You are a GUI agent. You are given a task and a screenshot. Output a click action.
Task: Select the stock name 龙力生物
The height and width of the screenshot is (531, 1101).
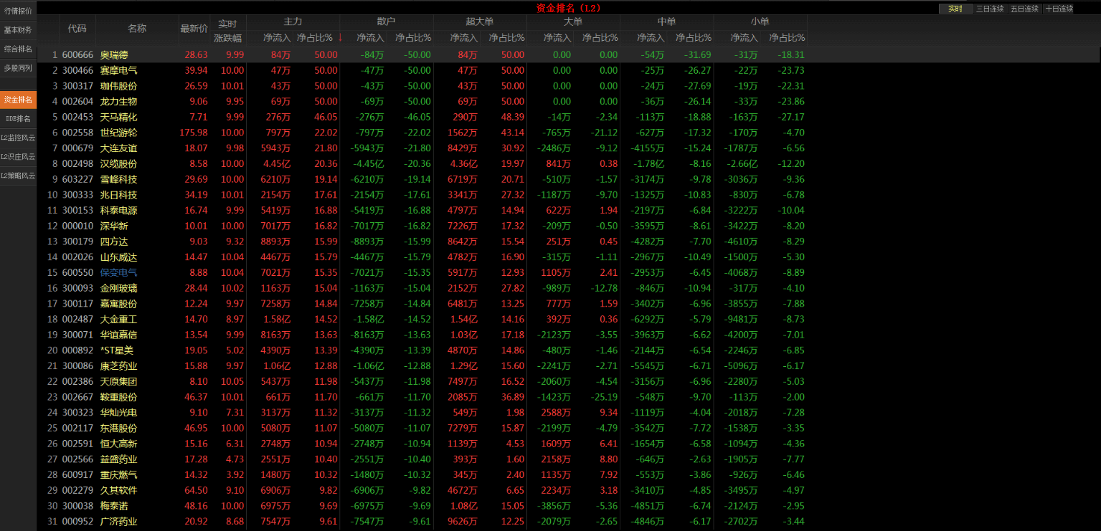tap(119, 102)
